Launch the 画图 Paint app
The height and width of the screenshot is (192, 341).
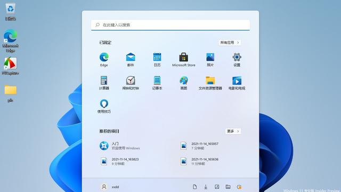183,83
